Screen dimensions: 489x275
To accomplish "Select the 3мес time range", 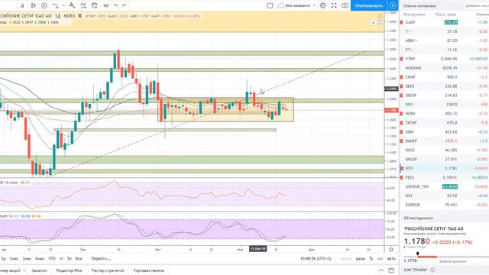I will (x=27, y=258).
